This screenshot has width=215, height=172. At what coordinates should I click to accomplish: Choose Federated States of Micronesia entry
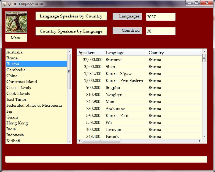34,105
